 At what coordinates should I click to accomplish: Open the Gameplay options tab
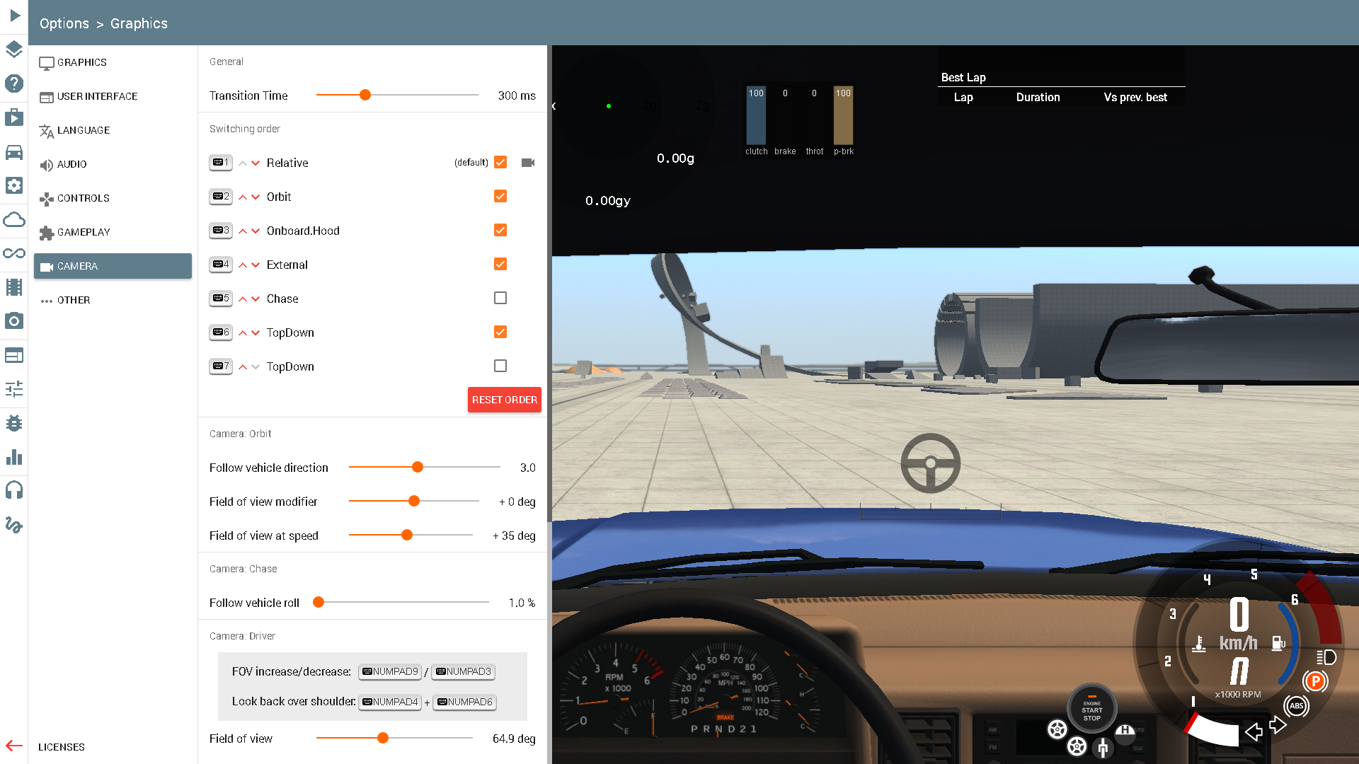pos(113,232)
